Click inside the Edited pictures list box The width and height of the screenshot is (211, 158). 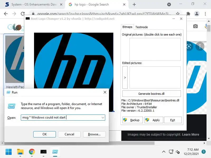point(155,77)
